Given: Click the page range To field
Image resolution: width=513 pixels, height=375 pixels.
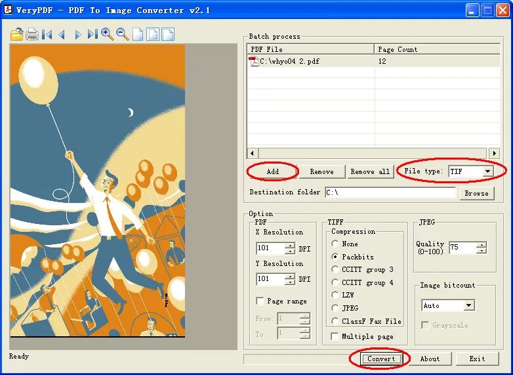Looking at the screenshot, I should [x=289, y=334].
